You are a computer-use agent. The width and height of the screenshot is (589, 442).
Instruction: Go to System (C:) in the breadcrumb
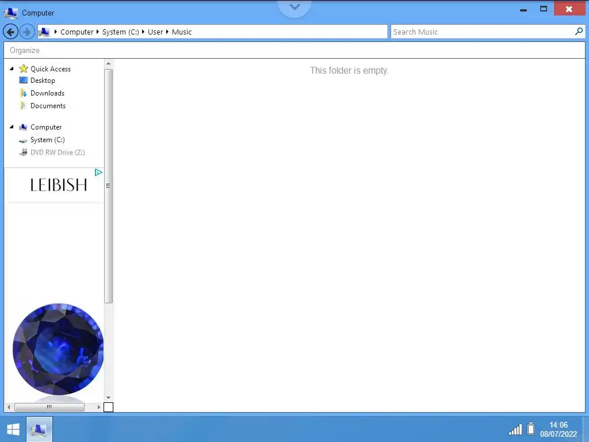[x=121, y=32]
